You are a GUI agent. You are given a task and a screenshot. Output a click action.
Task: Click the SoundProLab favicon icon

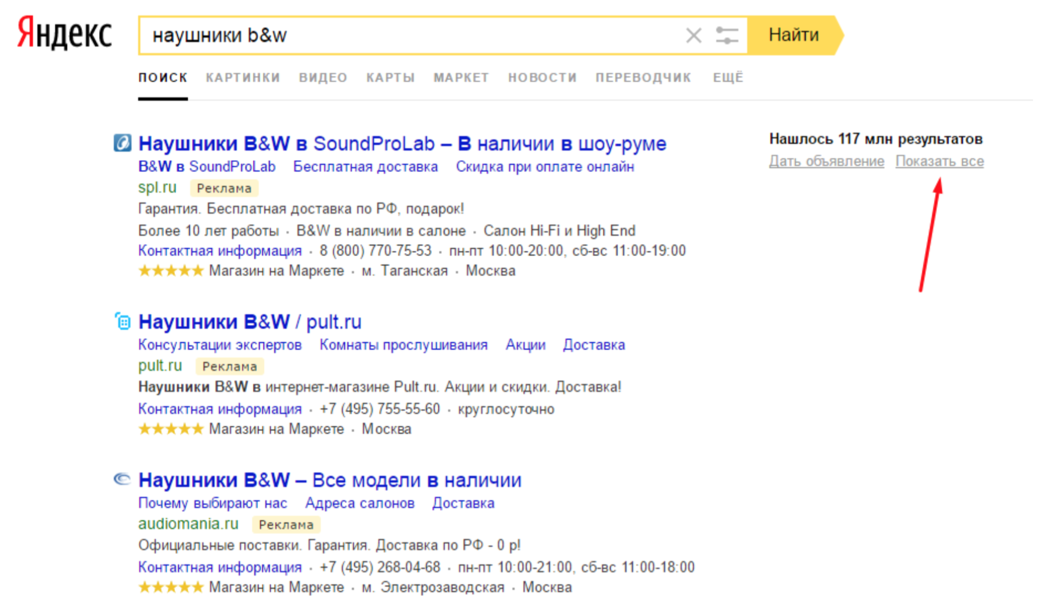[x=123, y=143]
